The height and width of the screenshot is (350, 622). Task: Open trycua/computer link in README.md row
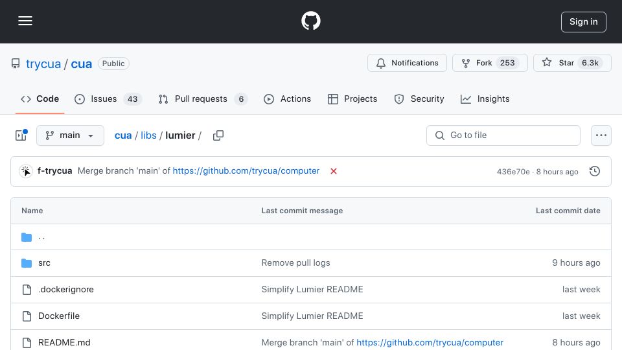tap(430, 342)
